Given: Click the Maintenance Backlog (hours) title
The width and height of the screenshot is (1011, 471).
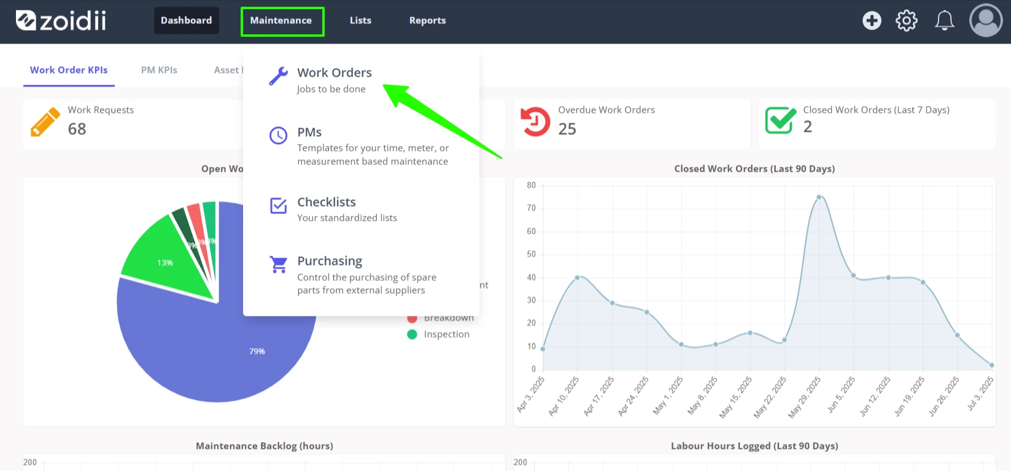Looking at the screenshot, I should point(265,446).
